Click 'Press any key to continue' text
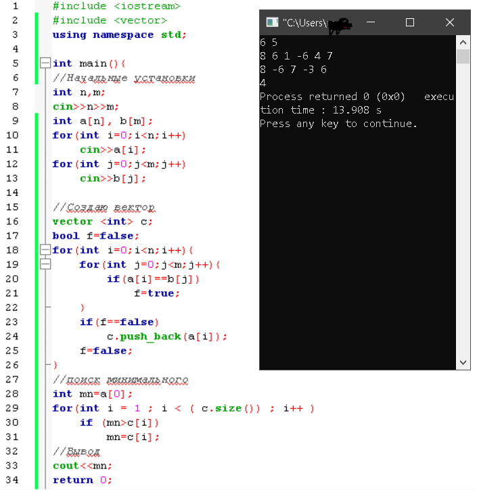 (338, 124)
